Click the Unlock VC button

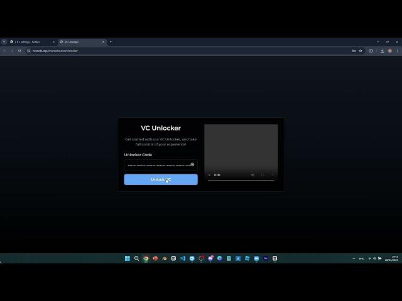(161, 180)
